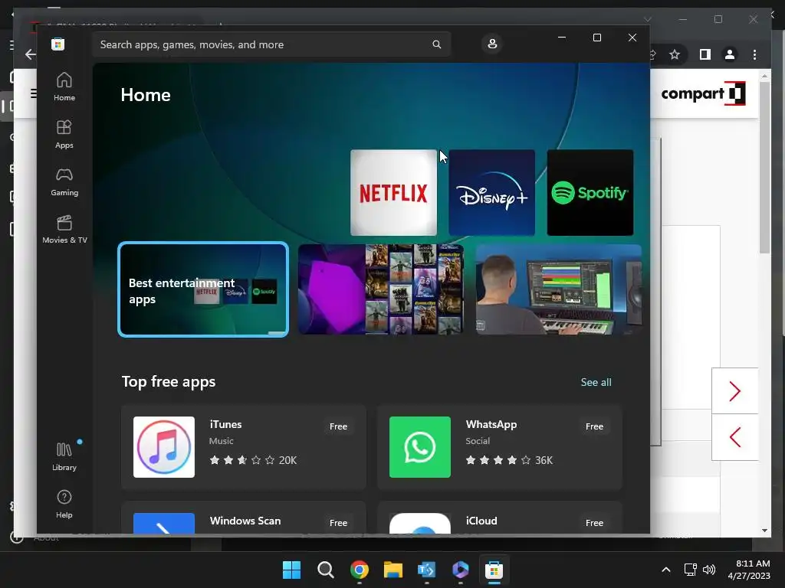This screenshot has height=588, width=785.
Task: Click the red next arrow on the web page
Action: [x=734, y=391]
